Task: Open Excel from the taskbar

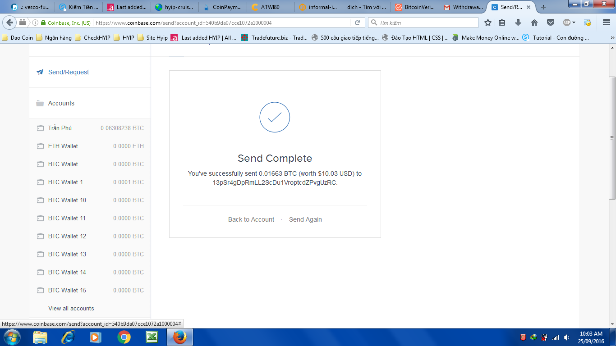Action: (x=151, y=337)
